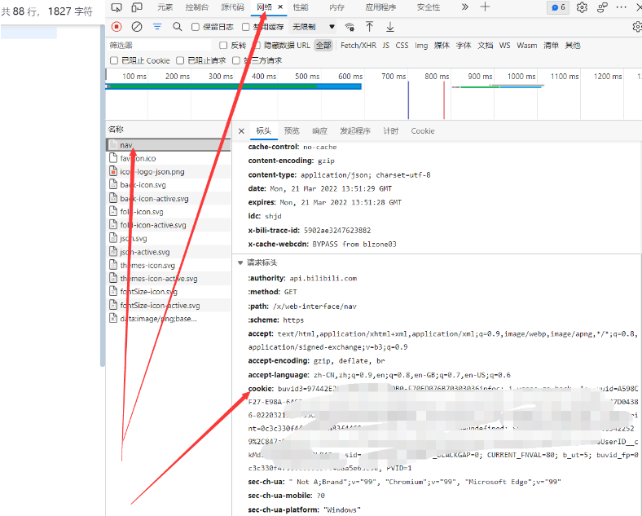Click the left page vertical scrollbar
Screen dimensions: 642x516
click(103, 195)
